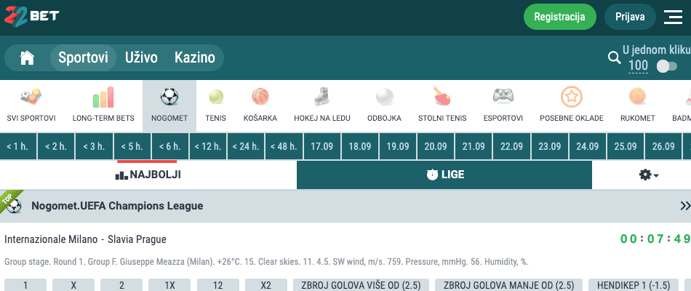Click the Registracija button
The width and height of the screenshot is (691, 291).
[x=559, y=17]
